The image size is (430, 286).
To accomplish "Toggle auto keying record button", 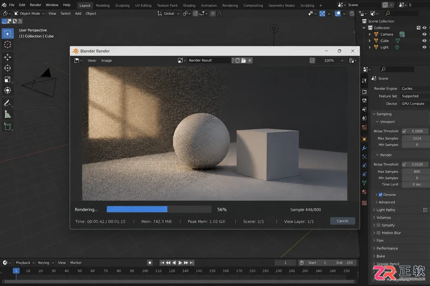I will (150, 263).
